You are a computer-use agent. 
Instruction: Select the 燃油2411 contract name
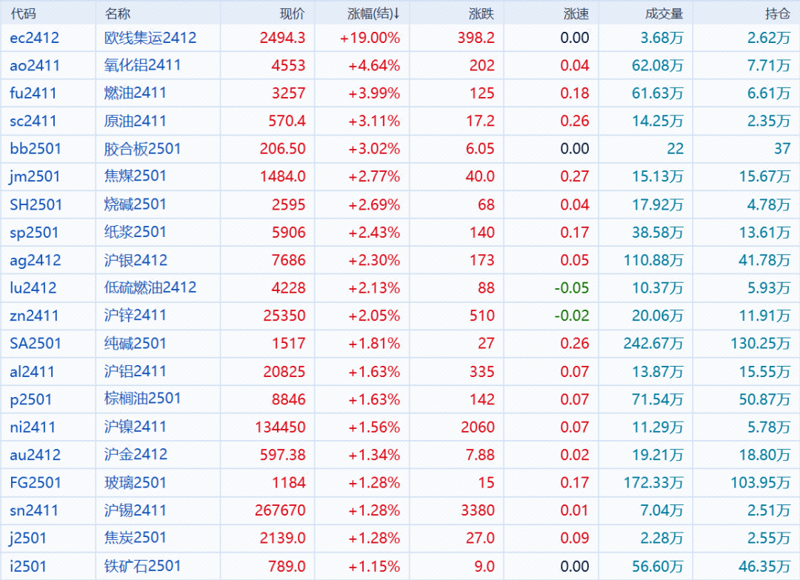point(136,93)
